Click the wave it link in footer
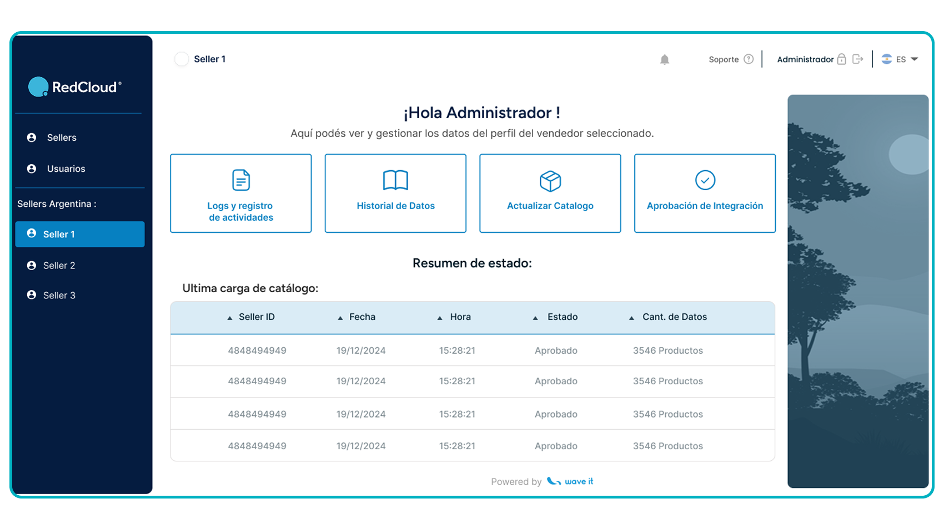Image resolution: width=944 pixels, height=529 pixels. pos(570,481)
